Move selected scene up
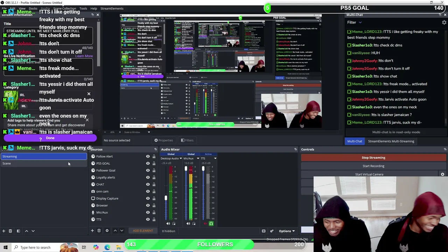Image resolution: width=448 pixels, height=252 pixels. coord(26,231)
